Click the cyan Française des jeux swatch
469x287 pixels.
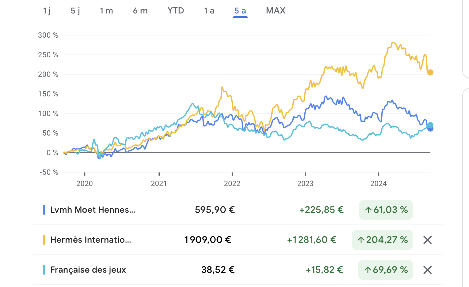click(x=44, y=270)
